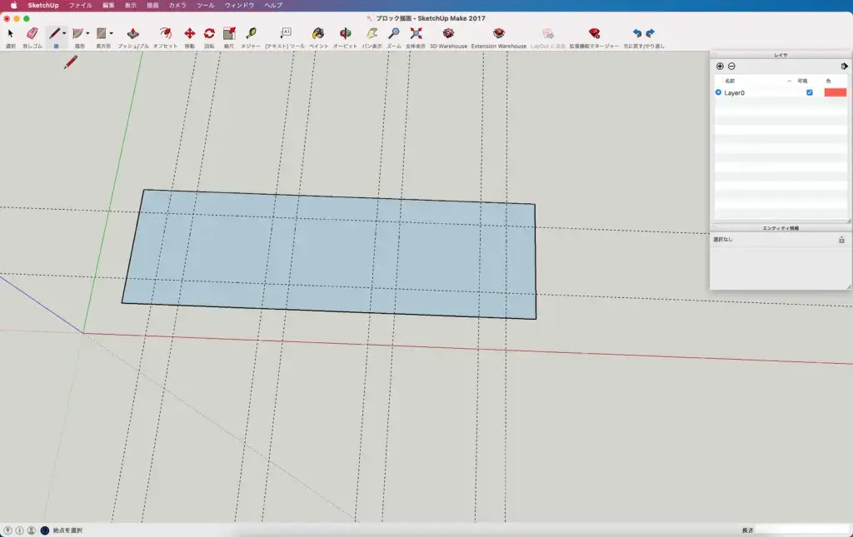This screenshot has width=853, height=537.
Task: Select the Layer0 active layer radio button
Action: (718, 92)
